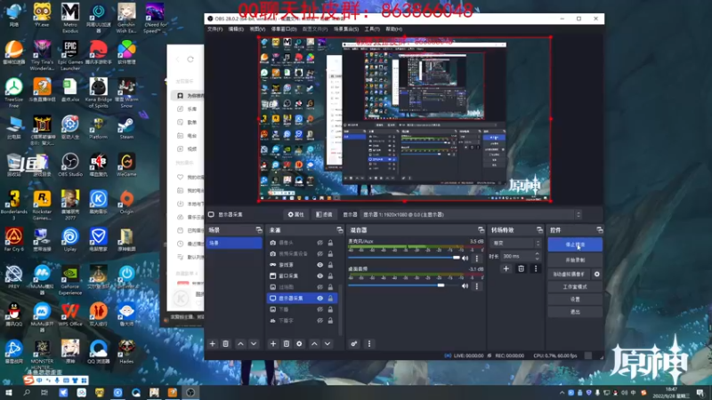Click the 停止推流 button
Viewport: 712px width, 400px height.
tap(575, 245)
